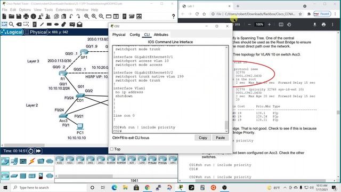The height and width of the screenshot is (192, 341).
Task: Choose the Draw Ellipse tool
Action: 56,24
